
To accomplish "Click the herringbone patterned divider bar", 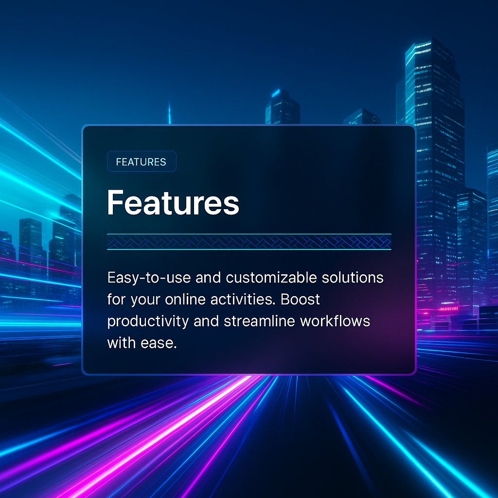I will [249, 242].
